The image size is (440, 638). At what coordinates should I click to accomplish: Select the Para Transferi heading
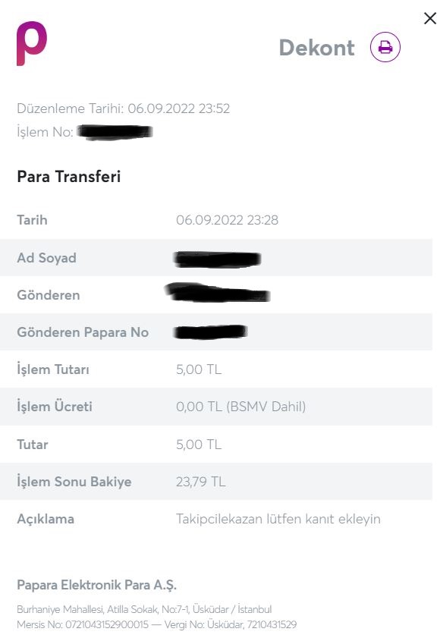(x=69, y=177)
